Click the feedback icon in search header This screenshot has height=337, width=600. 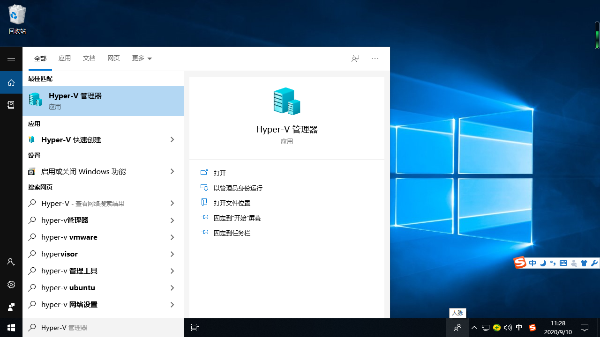point(355,59)
